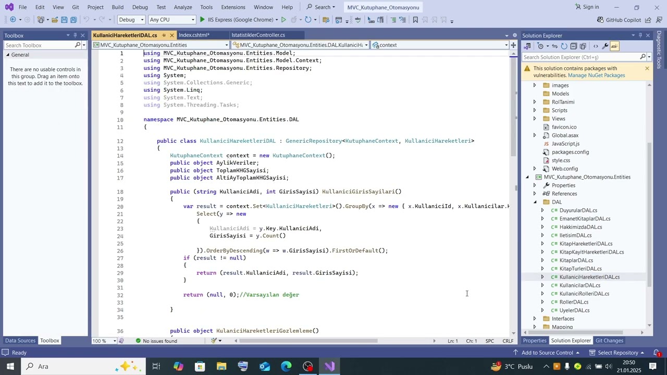Click the Comment out selected lines icon

pos(393,20)
